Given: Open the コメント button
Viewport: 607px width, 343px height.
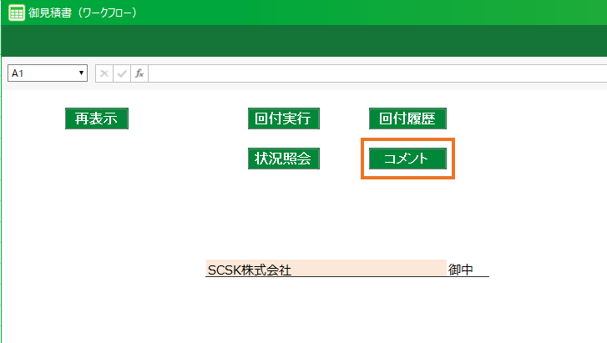Looking at the screenshot, I should [407, 159].
